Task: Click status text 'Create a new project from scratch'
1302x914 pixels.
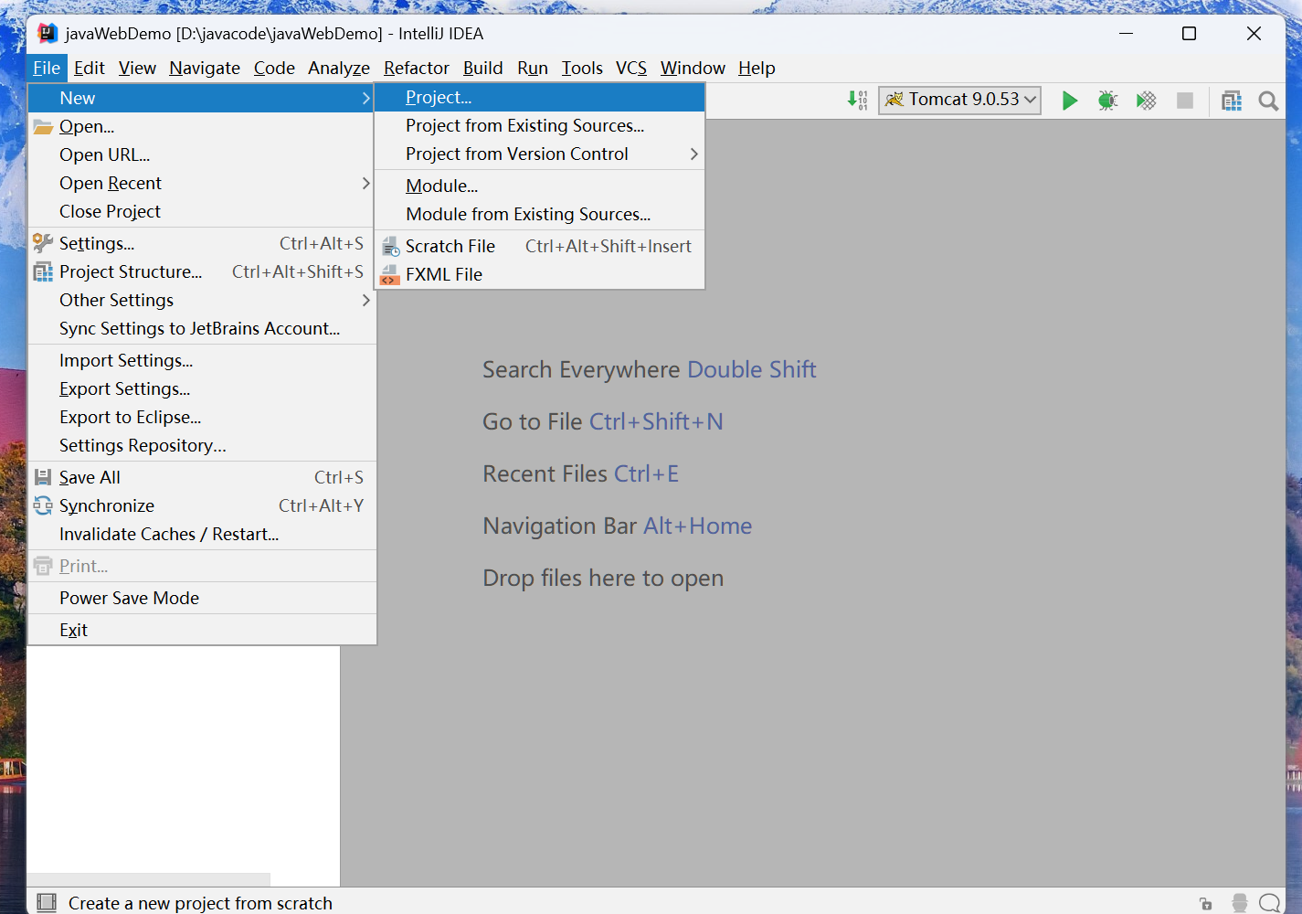Action: click(x=200, y=903)
